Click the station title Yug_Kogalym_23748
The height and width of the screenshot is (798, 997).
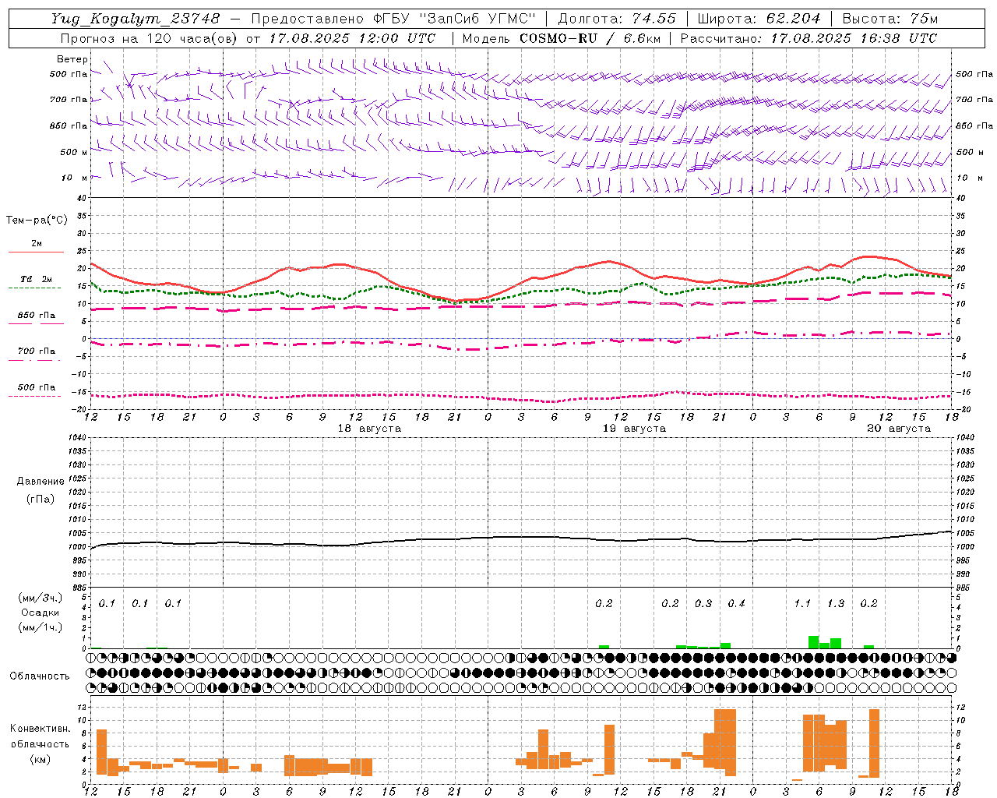136,19
